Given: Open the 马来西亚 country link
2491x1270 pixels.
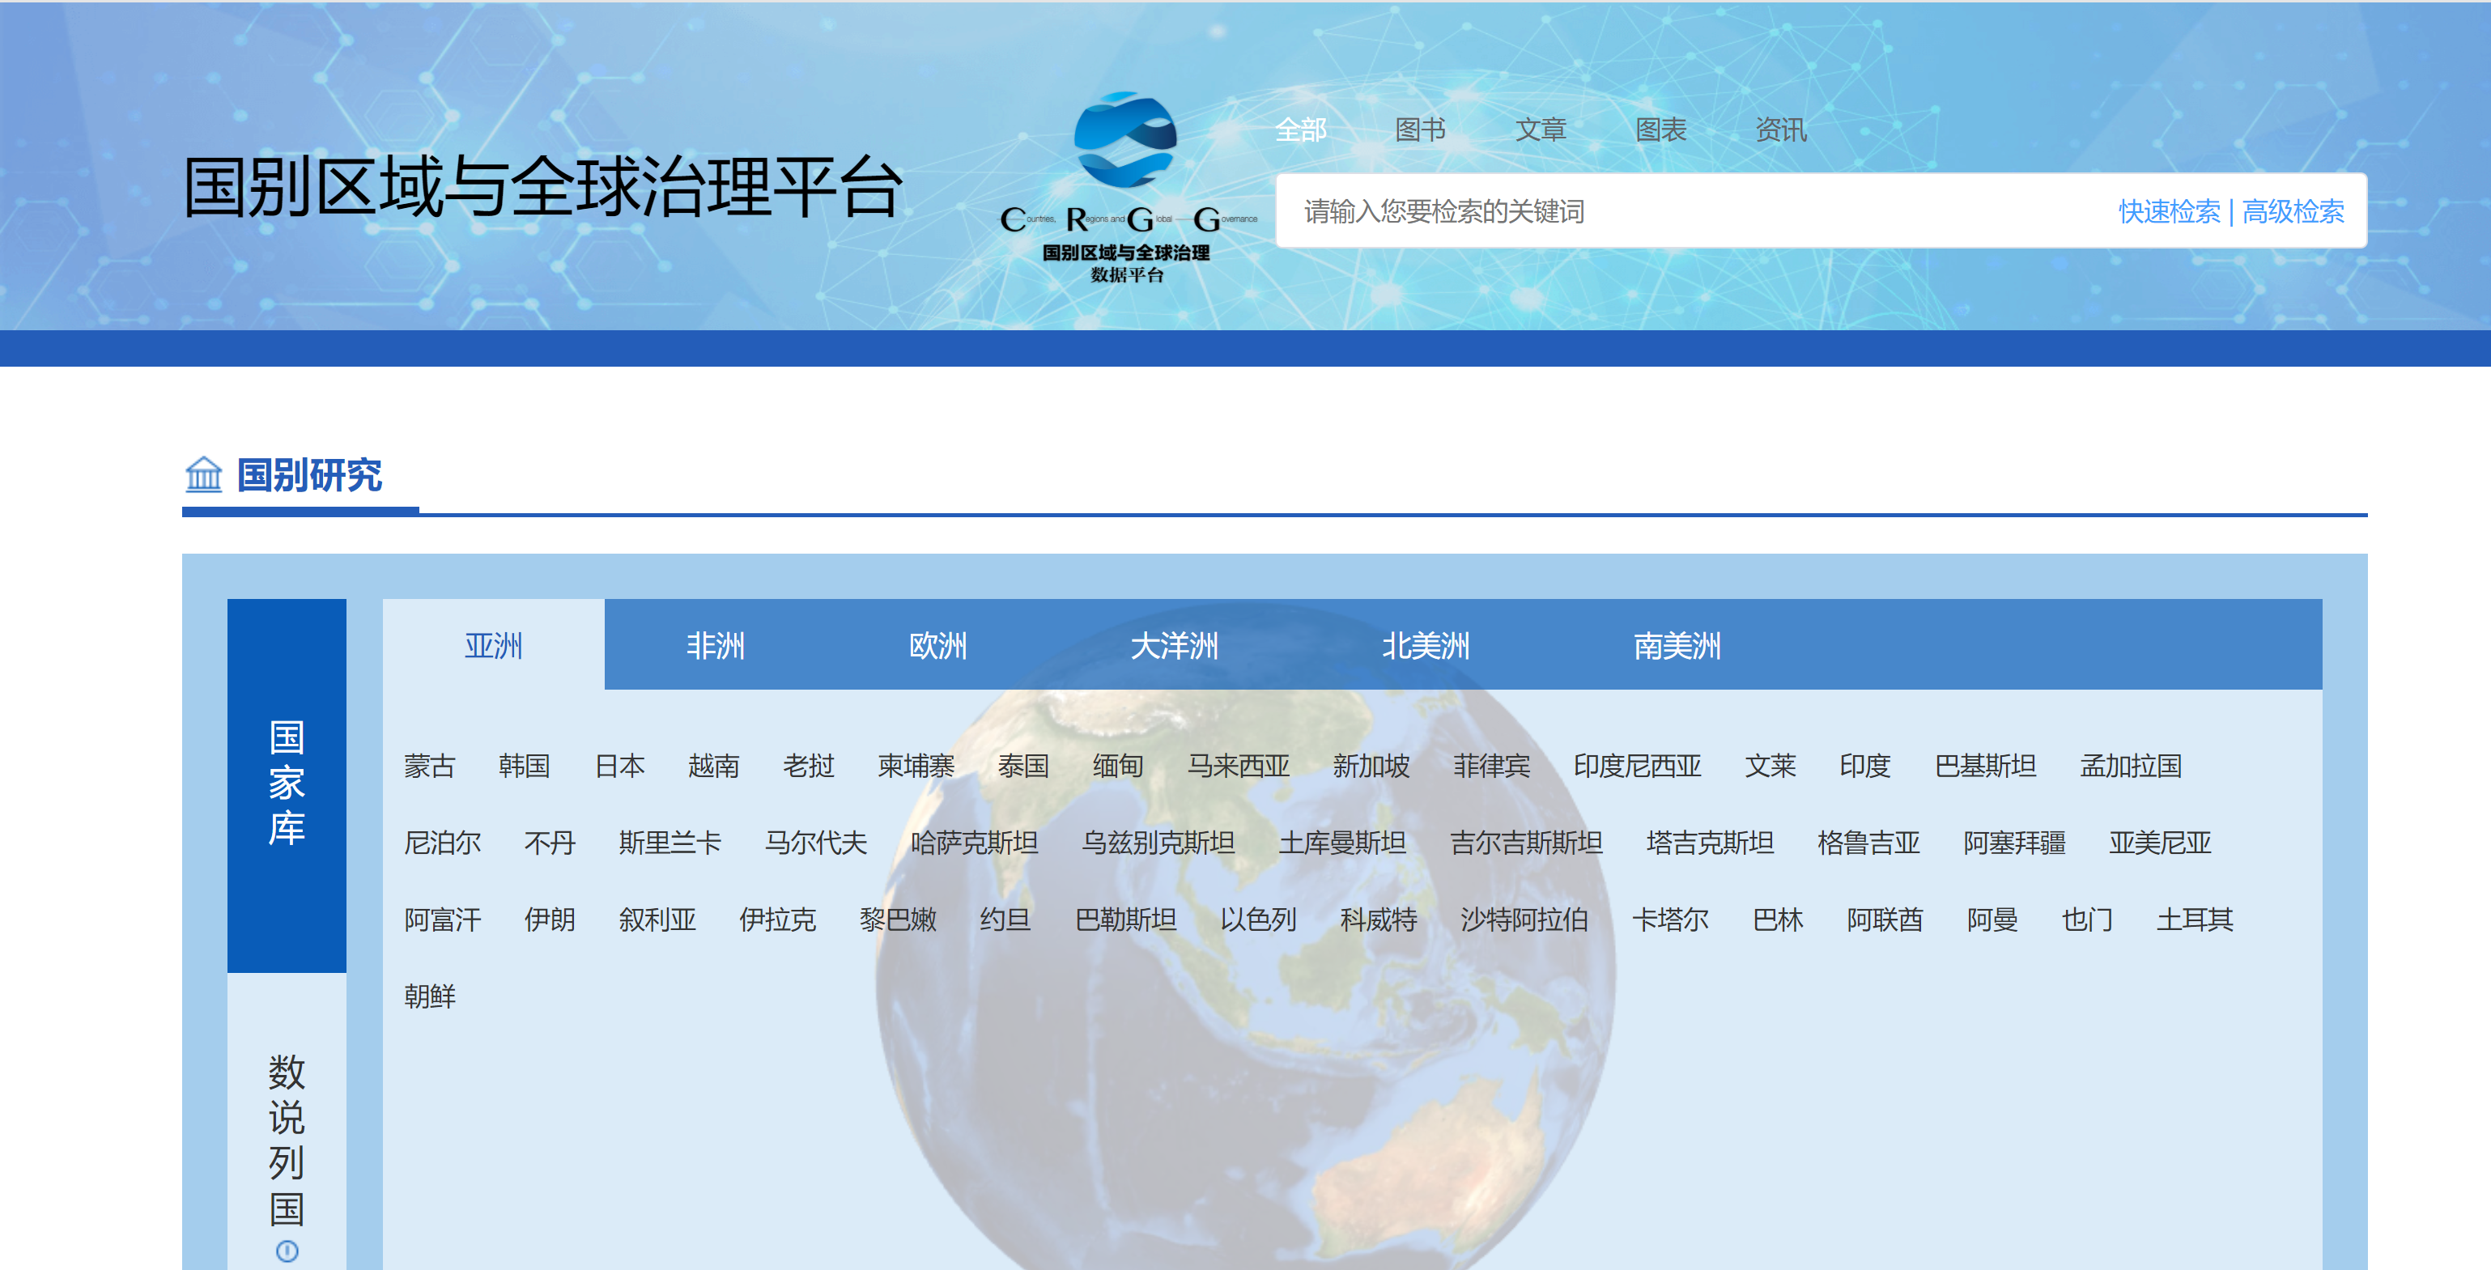Looking at the screenshot, I should click(1238, 767).
